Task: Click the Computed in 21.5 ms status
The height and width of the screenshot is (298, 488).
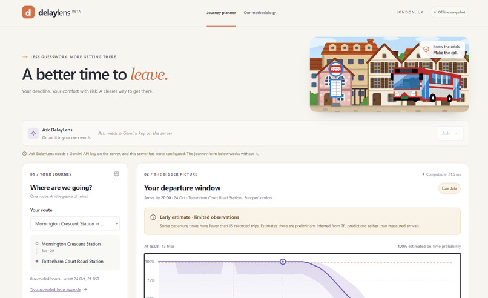Action: 441,174
